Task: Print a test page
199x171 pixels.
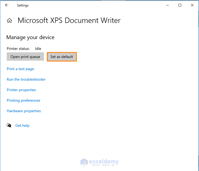Action: 20,69
